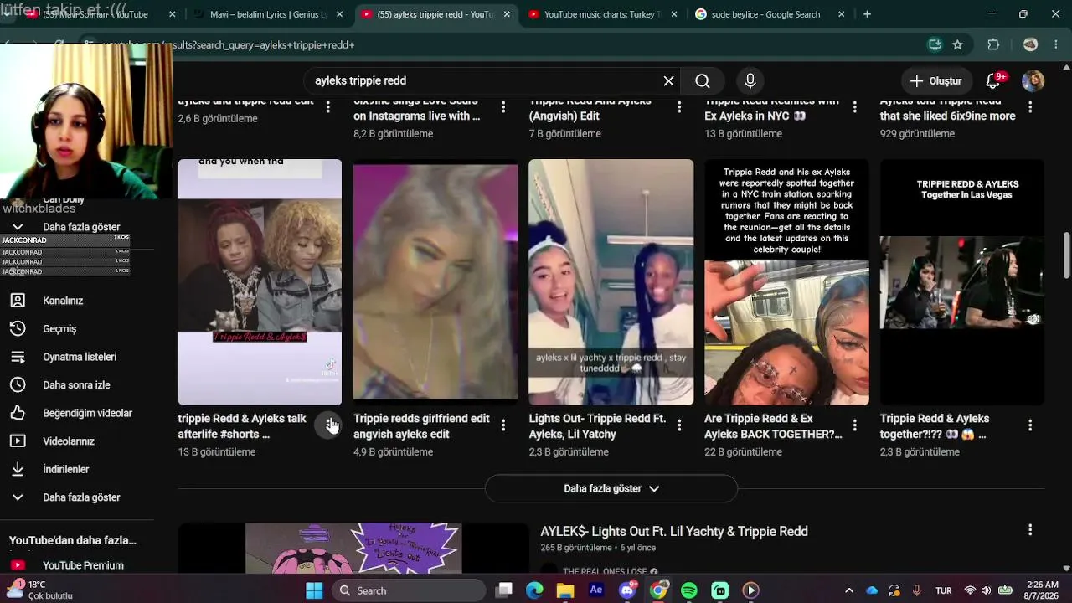Expand shorts shelf with 'Daha fazla göster' button
The image size is (1072, 603).
(x=611, y=488)
